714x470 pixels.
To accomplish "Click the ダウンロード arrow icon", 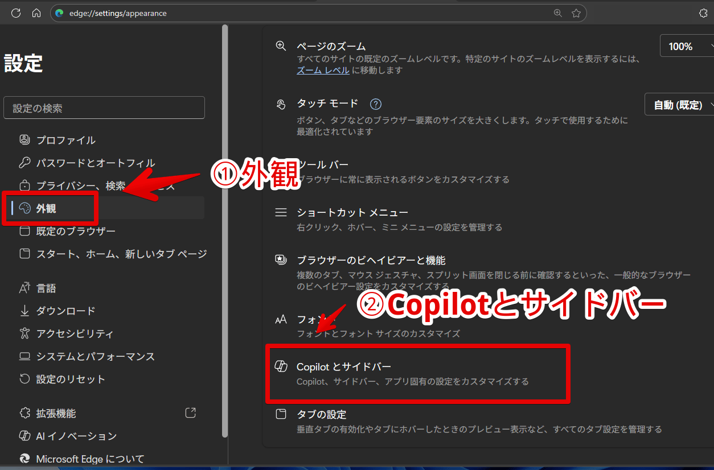I will (24, 311).
